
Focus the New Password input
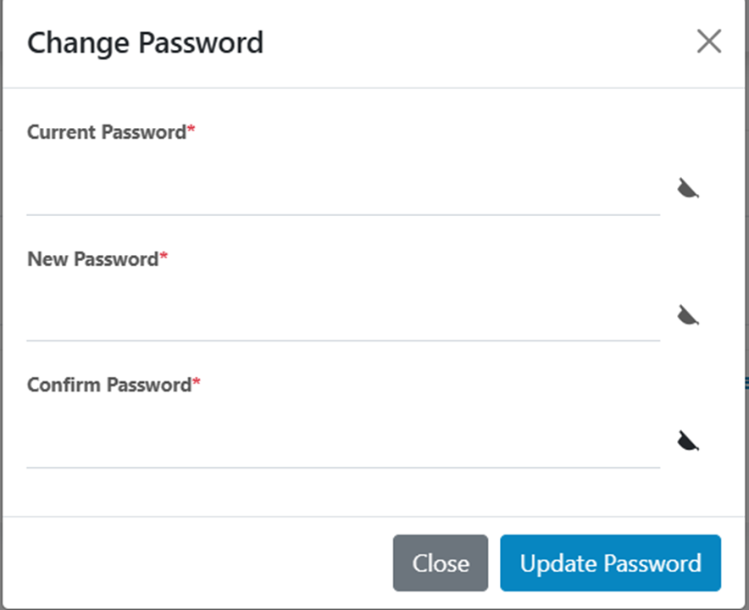pos(343,315)
